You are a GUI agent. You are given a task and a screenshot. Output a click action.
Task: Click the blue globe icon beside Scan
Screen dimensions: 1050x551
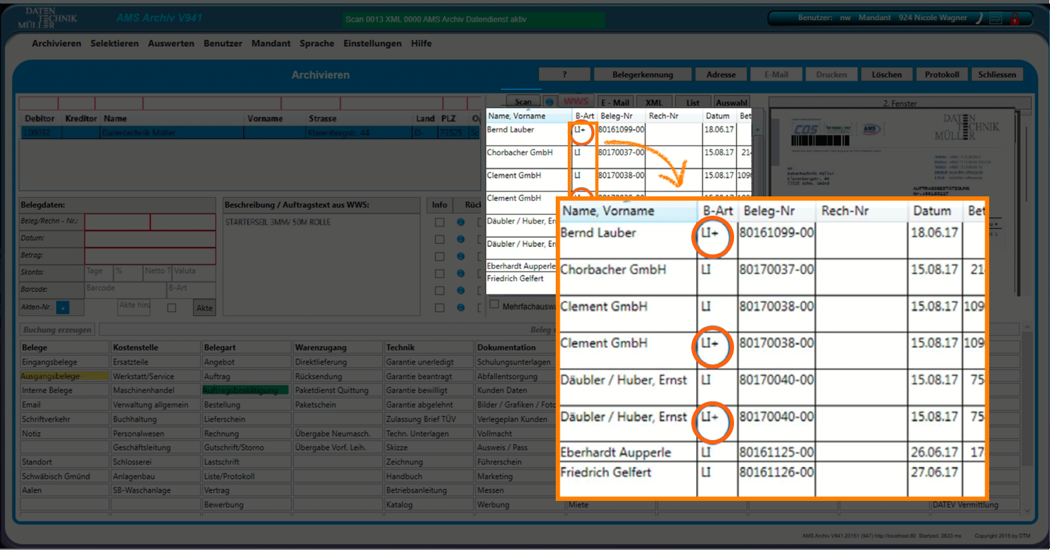pyautogui.click(x=549, y=102)
